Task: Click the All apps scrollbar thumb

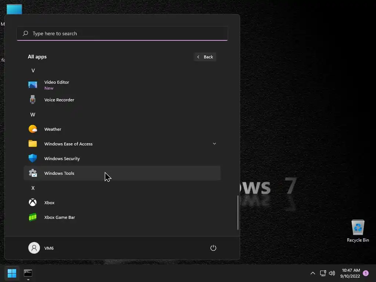Action: [238, 213]
